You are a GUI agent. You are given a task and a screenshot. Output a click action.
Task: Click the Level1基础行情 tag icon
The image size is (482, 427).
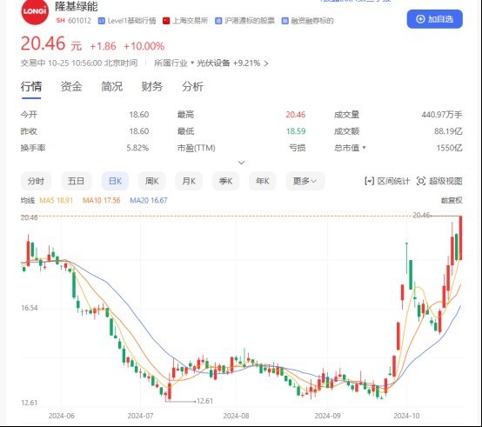pos(102,21)
